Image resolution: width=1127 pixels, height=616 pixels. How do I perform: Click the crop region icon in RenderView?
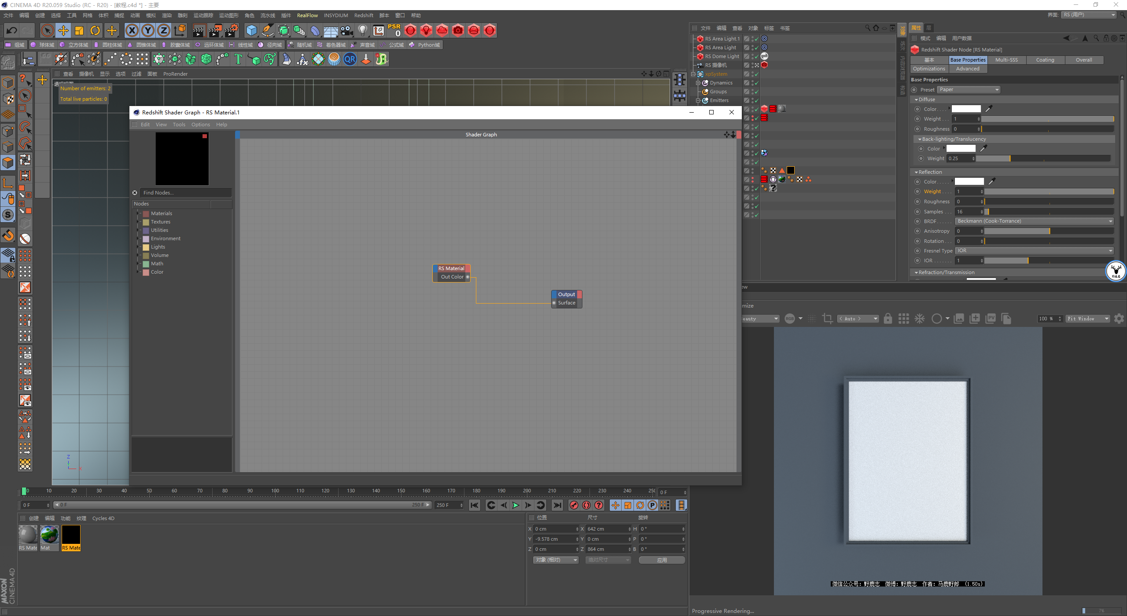pos(827,319)
